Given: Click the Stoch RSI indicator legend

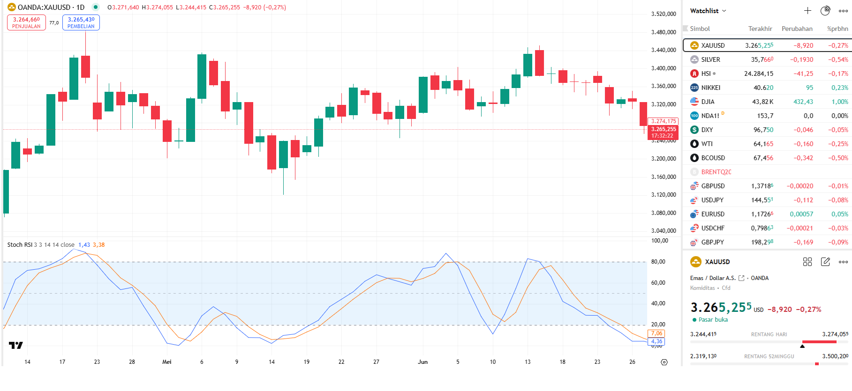Looking at the screenshot, I should click(x=40, y=245).
